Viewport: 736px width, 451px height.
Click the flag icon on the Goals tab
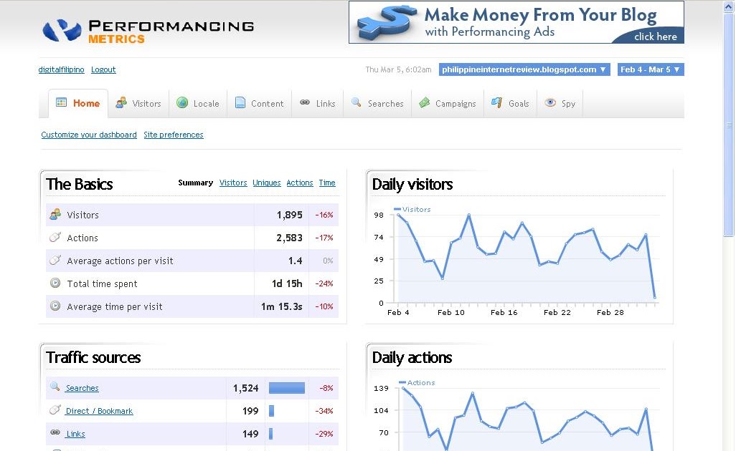495,103
